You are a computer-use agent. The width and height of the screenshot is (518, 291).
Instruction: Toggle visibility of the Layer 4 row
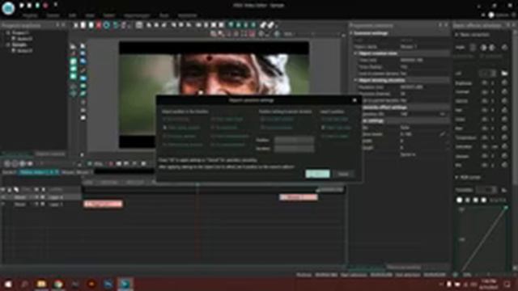coord(3,197)
